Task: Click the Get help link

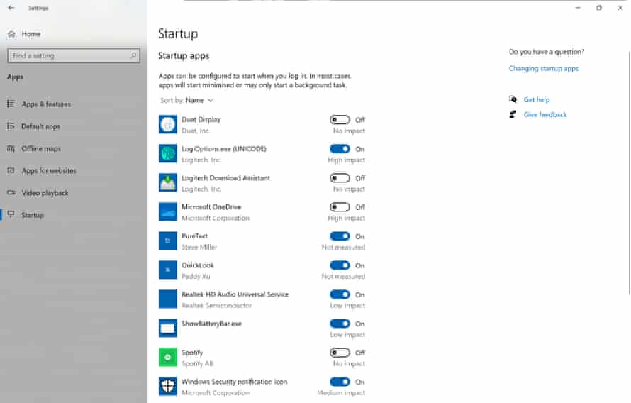Action: [x=537, y=99]
